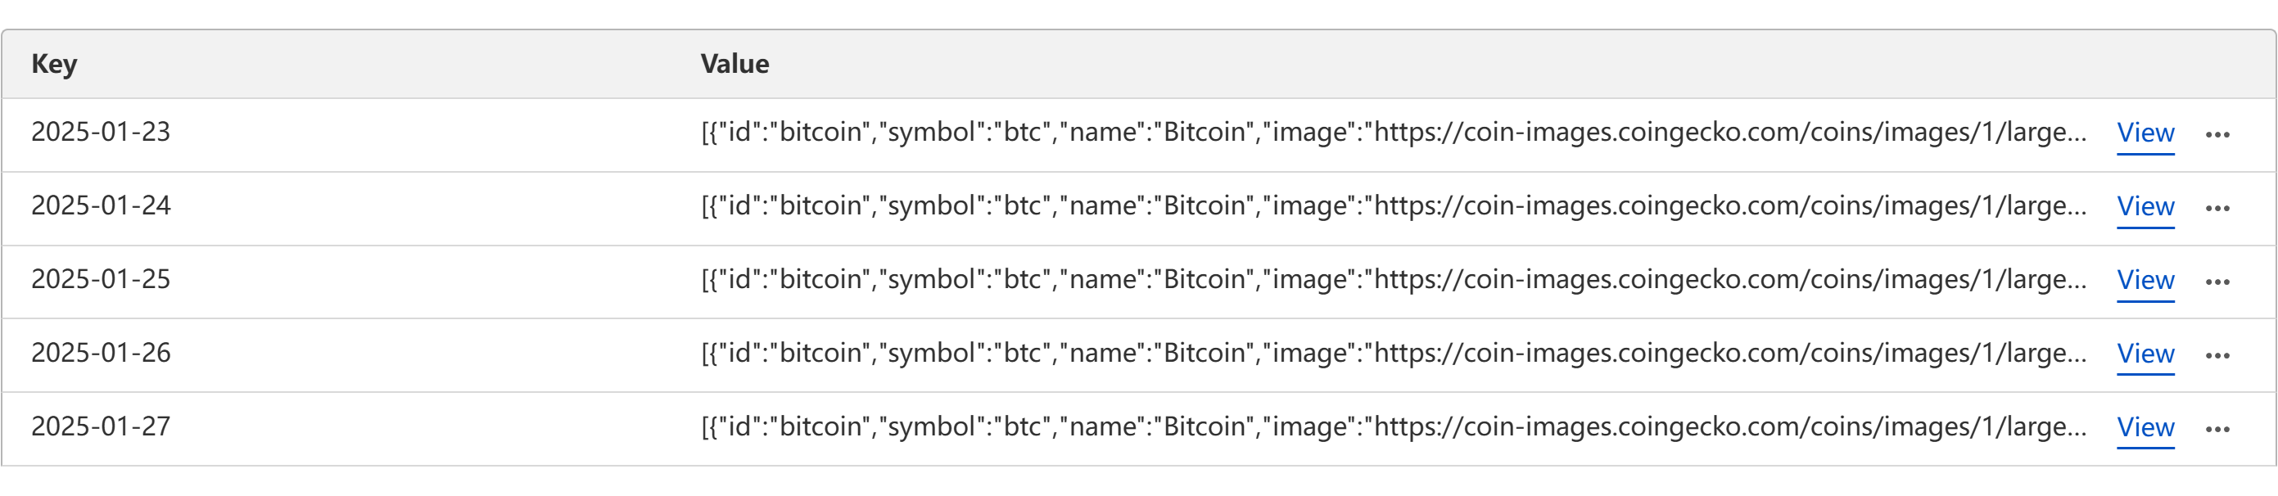View the value for key 2025-01-27
This screenshot has height=496, width=2278.
tap(2145, 427)
